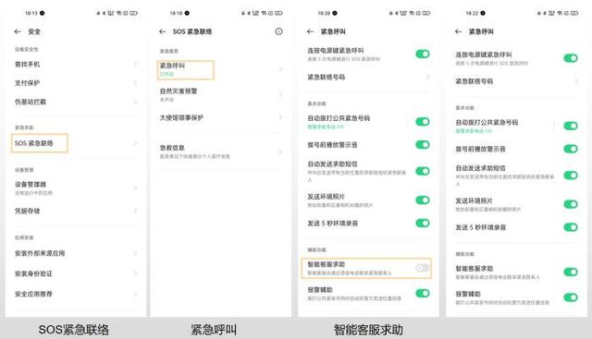The image size is (592, 339).
Task: Expand the chevron of the 查找手机 row
Action: click(135, 64)
